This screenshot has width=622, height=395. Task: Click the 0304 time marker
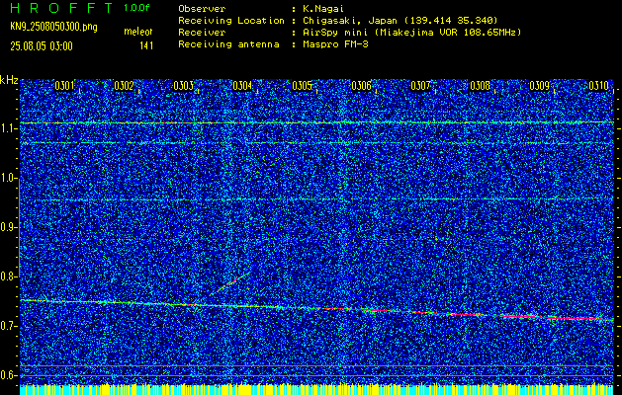pos(242,86)
